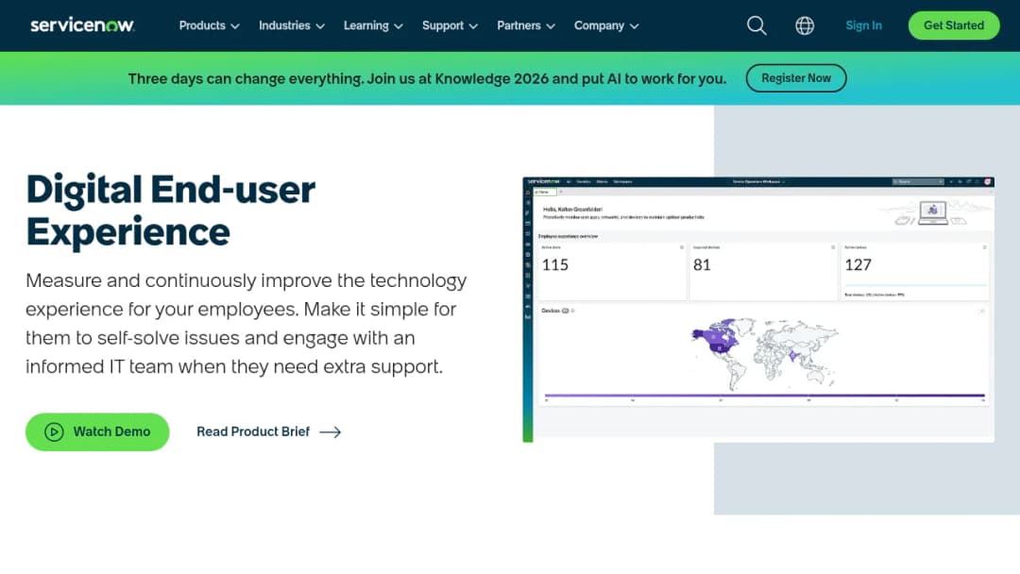
Task: Expand the Support menu
Action: coord(450,25)
